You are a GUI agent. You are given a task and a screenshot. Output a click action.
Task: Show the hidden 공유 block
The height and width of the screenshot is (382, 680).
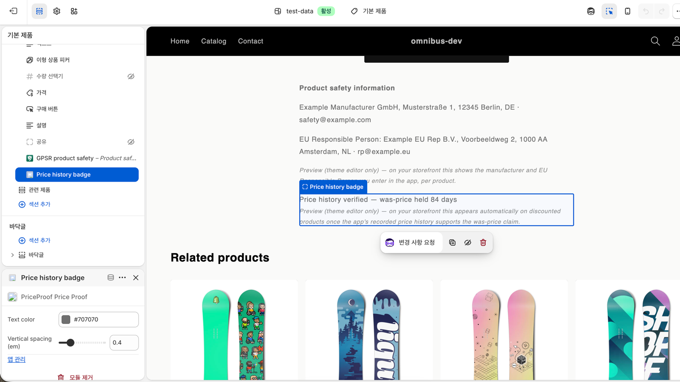click(131, 142)
